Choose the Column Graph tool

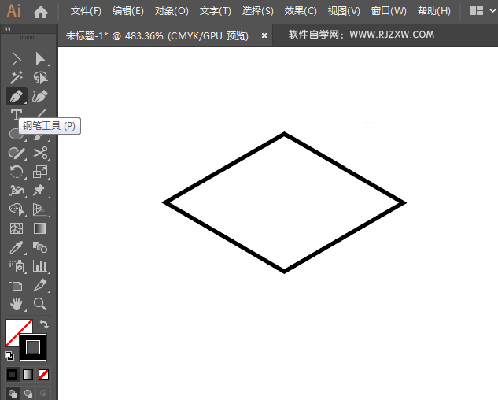[40, 266]
